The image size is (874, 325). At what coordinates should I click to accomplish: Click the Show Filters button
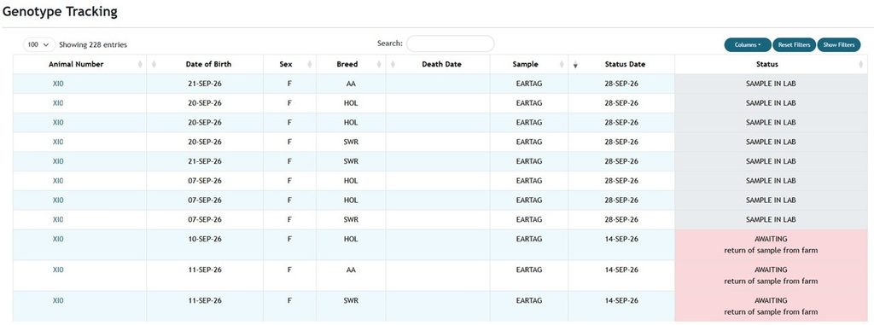click(x=839, y=44)
